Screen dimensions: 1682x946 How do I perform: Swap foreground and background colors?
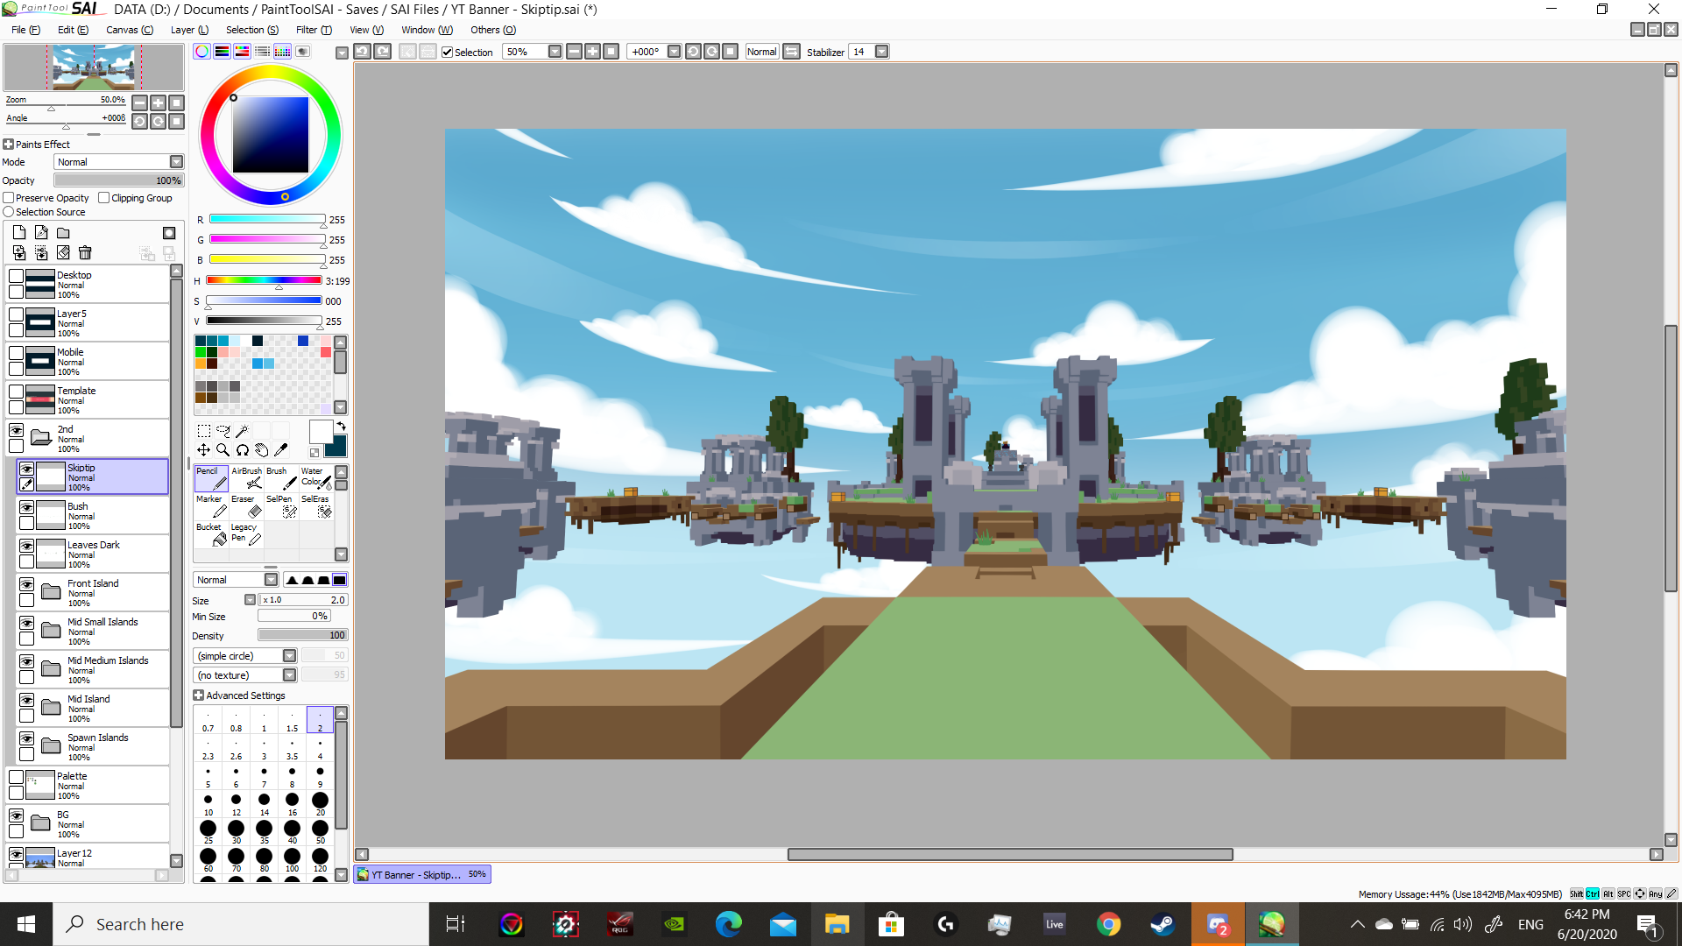coord(341,427)
